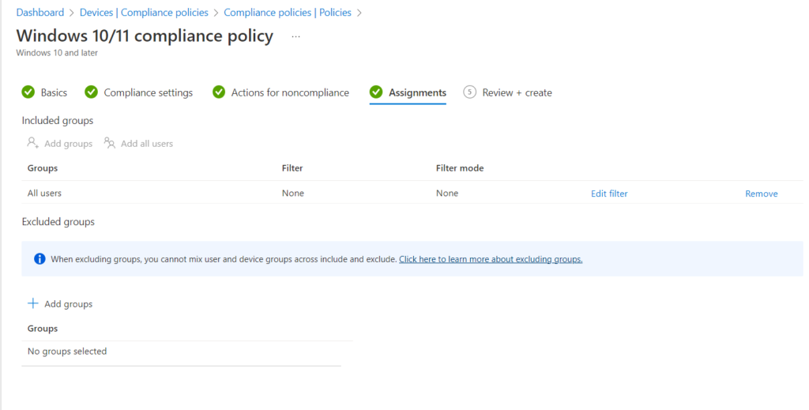Click Edit filter for All users
Viewport: 809px width, 410px height.
pos(609,194)
